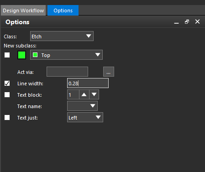205x172 pixels.
Task: Click the Line width field showing 0.28
Action: [x=88, y=83]
